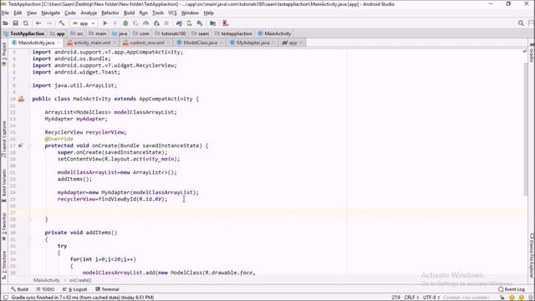Click the Debug app bug icon

click(x=125, y=23)
